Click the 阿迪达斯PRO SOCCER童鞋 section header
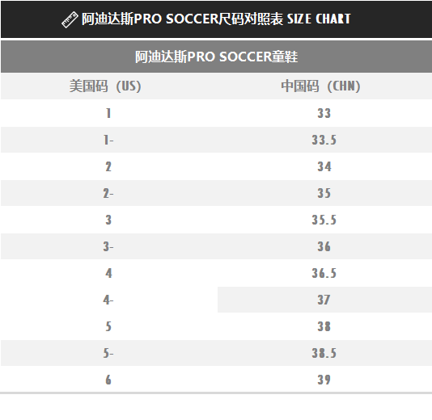This screenshot has width=432, height=420. (216, 57)
